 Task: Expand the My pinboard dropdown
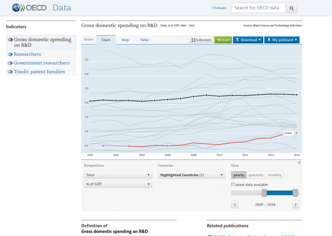coord(282,40)
